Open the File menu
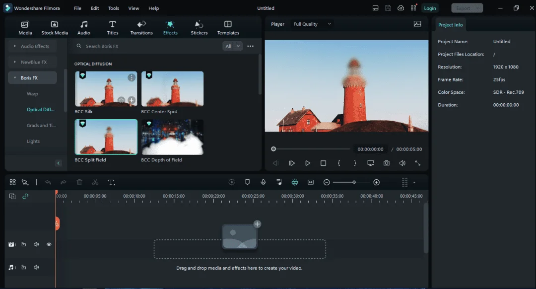Viewport: 536px width, 289px height. (77, 8)
